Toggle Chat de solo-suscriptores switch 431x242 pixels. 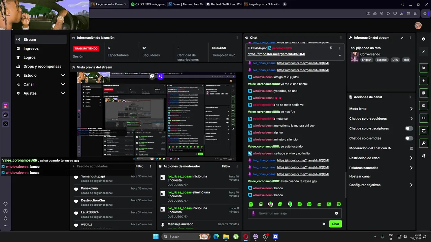409,128
